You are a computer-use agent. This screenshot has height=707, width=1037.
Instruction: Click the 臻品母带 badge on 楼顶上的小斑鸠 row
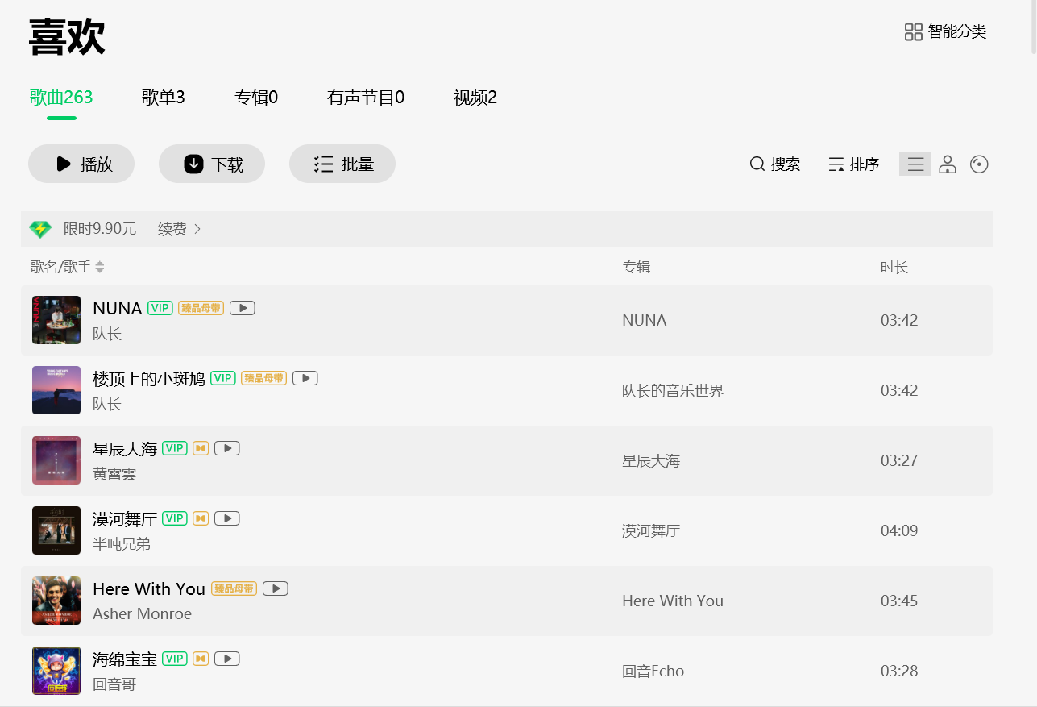coord(263,378)
